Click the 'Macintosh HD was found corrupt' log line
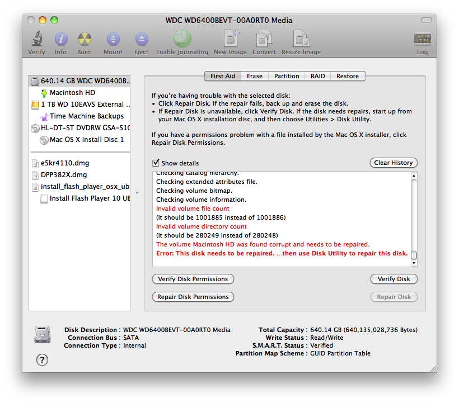 pyautogui.click(x=263, y=244)
